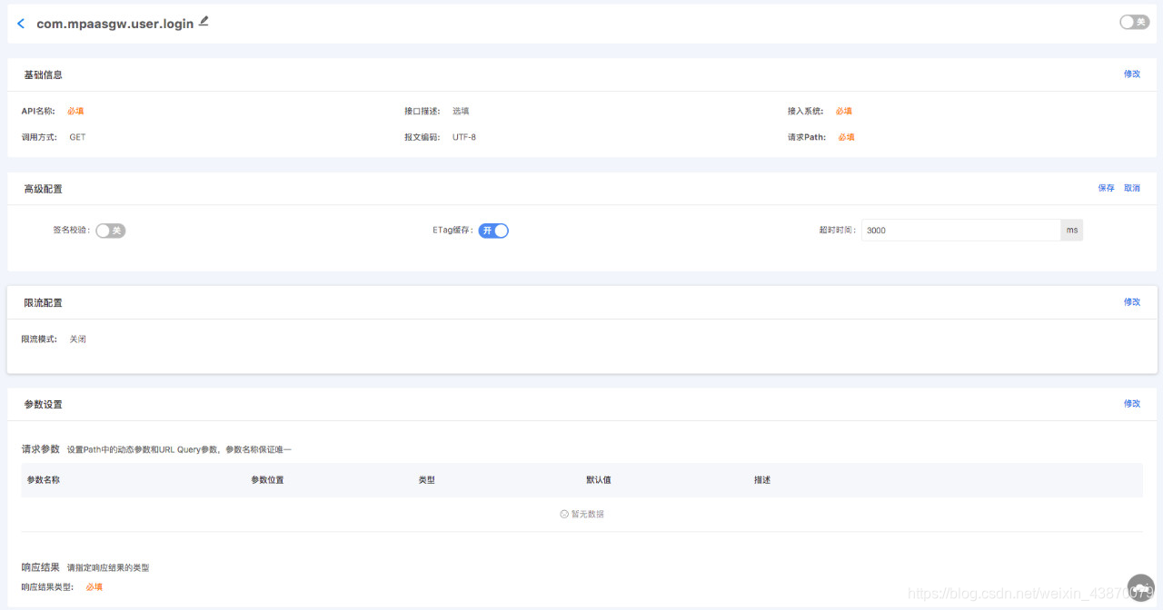Click the round floating icon at bottom right
The image size is (1163, 610).
pos(1140,587)
